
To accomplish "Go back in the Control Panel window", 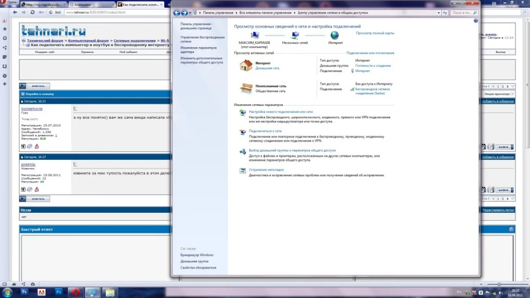I will 177,13.
